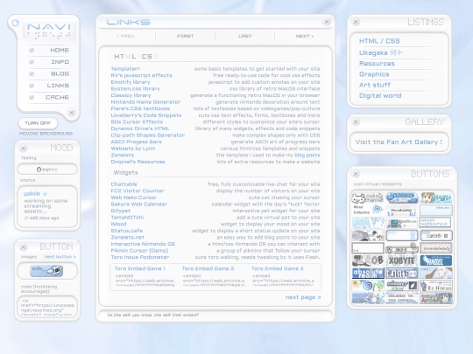Close the Gallery panel
This screenshot has height=354, width=473.
pos(356,121)
